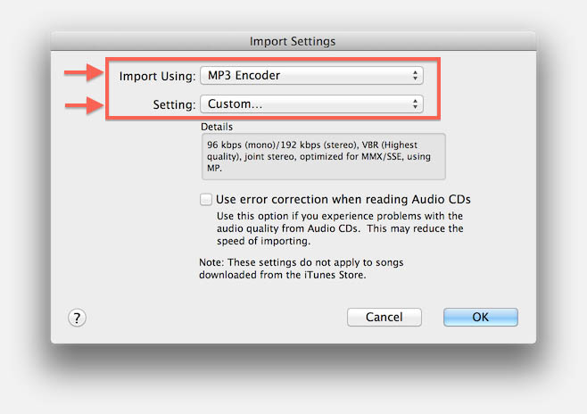Screen dimensions: 587x414
Task: Click the note about iTunes Store downloads
Action: (x=301, y=269)
